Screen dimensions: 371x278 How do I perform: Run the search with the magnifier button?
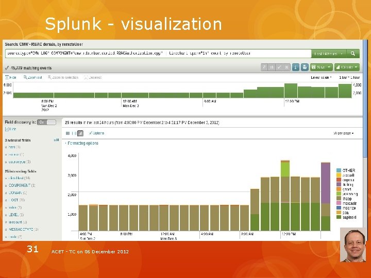tap(353, 54)
